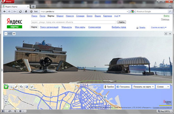Reload the page with browser refresh icon

pos(20,11)
